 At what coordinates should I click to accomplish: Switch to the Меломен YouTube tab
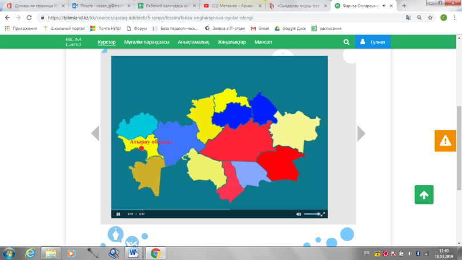coord(230,6)
